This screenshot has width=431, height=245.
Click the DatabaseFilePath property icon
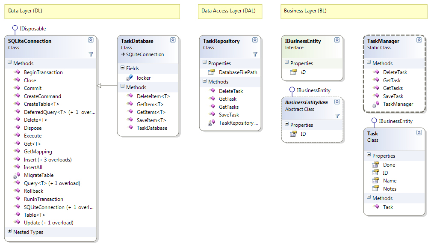point(211,72)
